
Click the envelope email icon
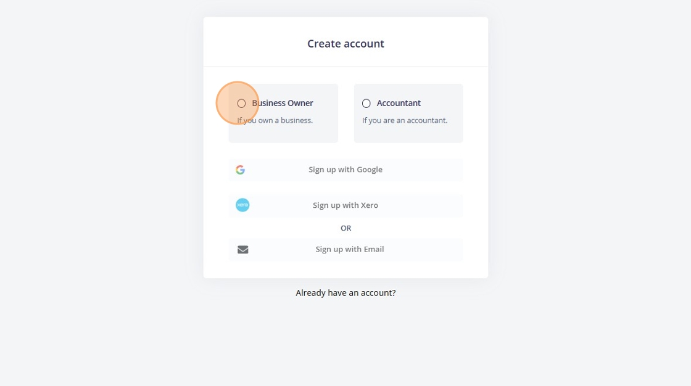point(243,249)
